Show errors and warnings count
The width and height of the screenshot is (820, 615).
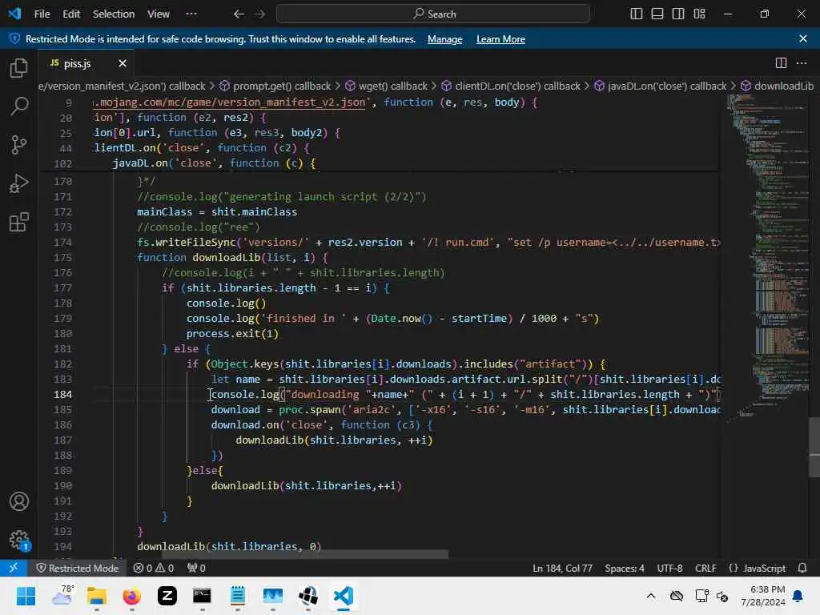153,568
